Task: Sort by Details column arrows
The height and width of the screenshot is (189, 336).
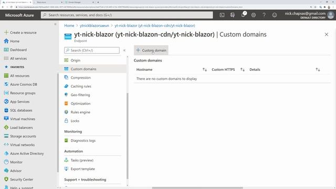Action: tap(318, 69)
